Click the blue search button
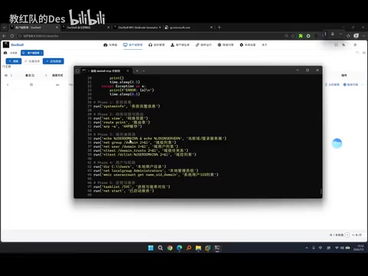The image size is (368, 276). tap(14, 61)
